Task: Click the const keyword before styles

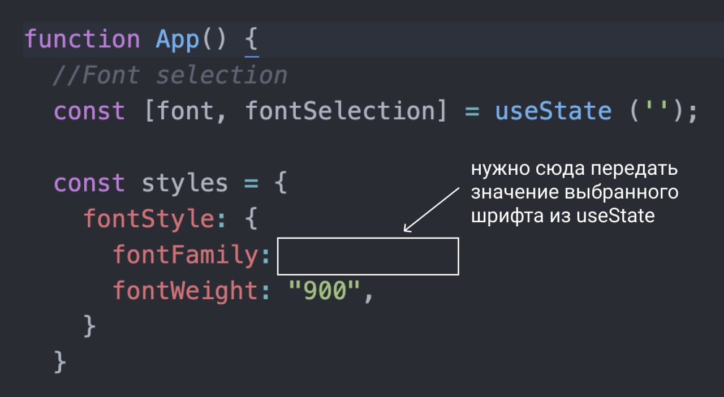Action: [89, 183]
